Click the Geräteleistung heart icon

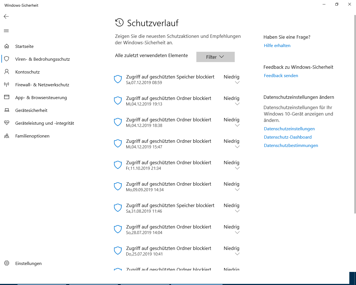7,123
